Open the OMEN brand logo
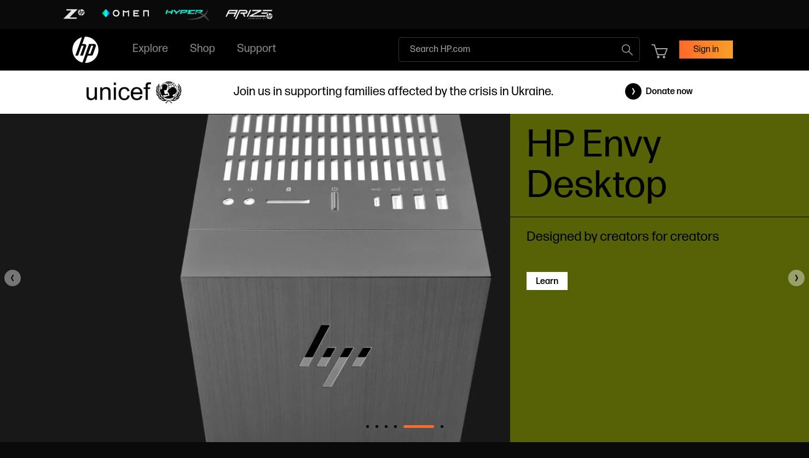 click(x=125, y=14)
